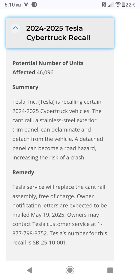
Task: Open recent apps square button
Action: click(110, 270)
